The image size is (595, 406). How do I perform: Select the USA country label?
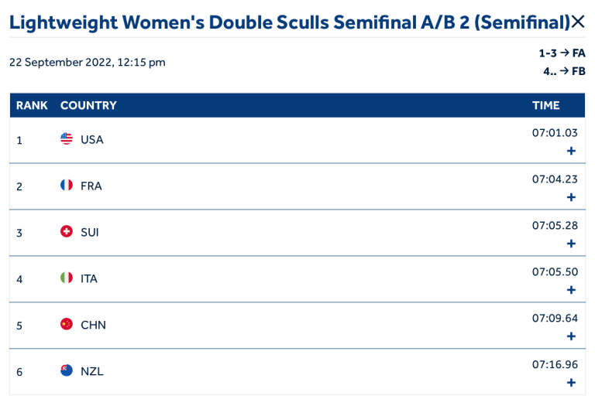coord(92,140)
